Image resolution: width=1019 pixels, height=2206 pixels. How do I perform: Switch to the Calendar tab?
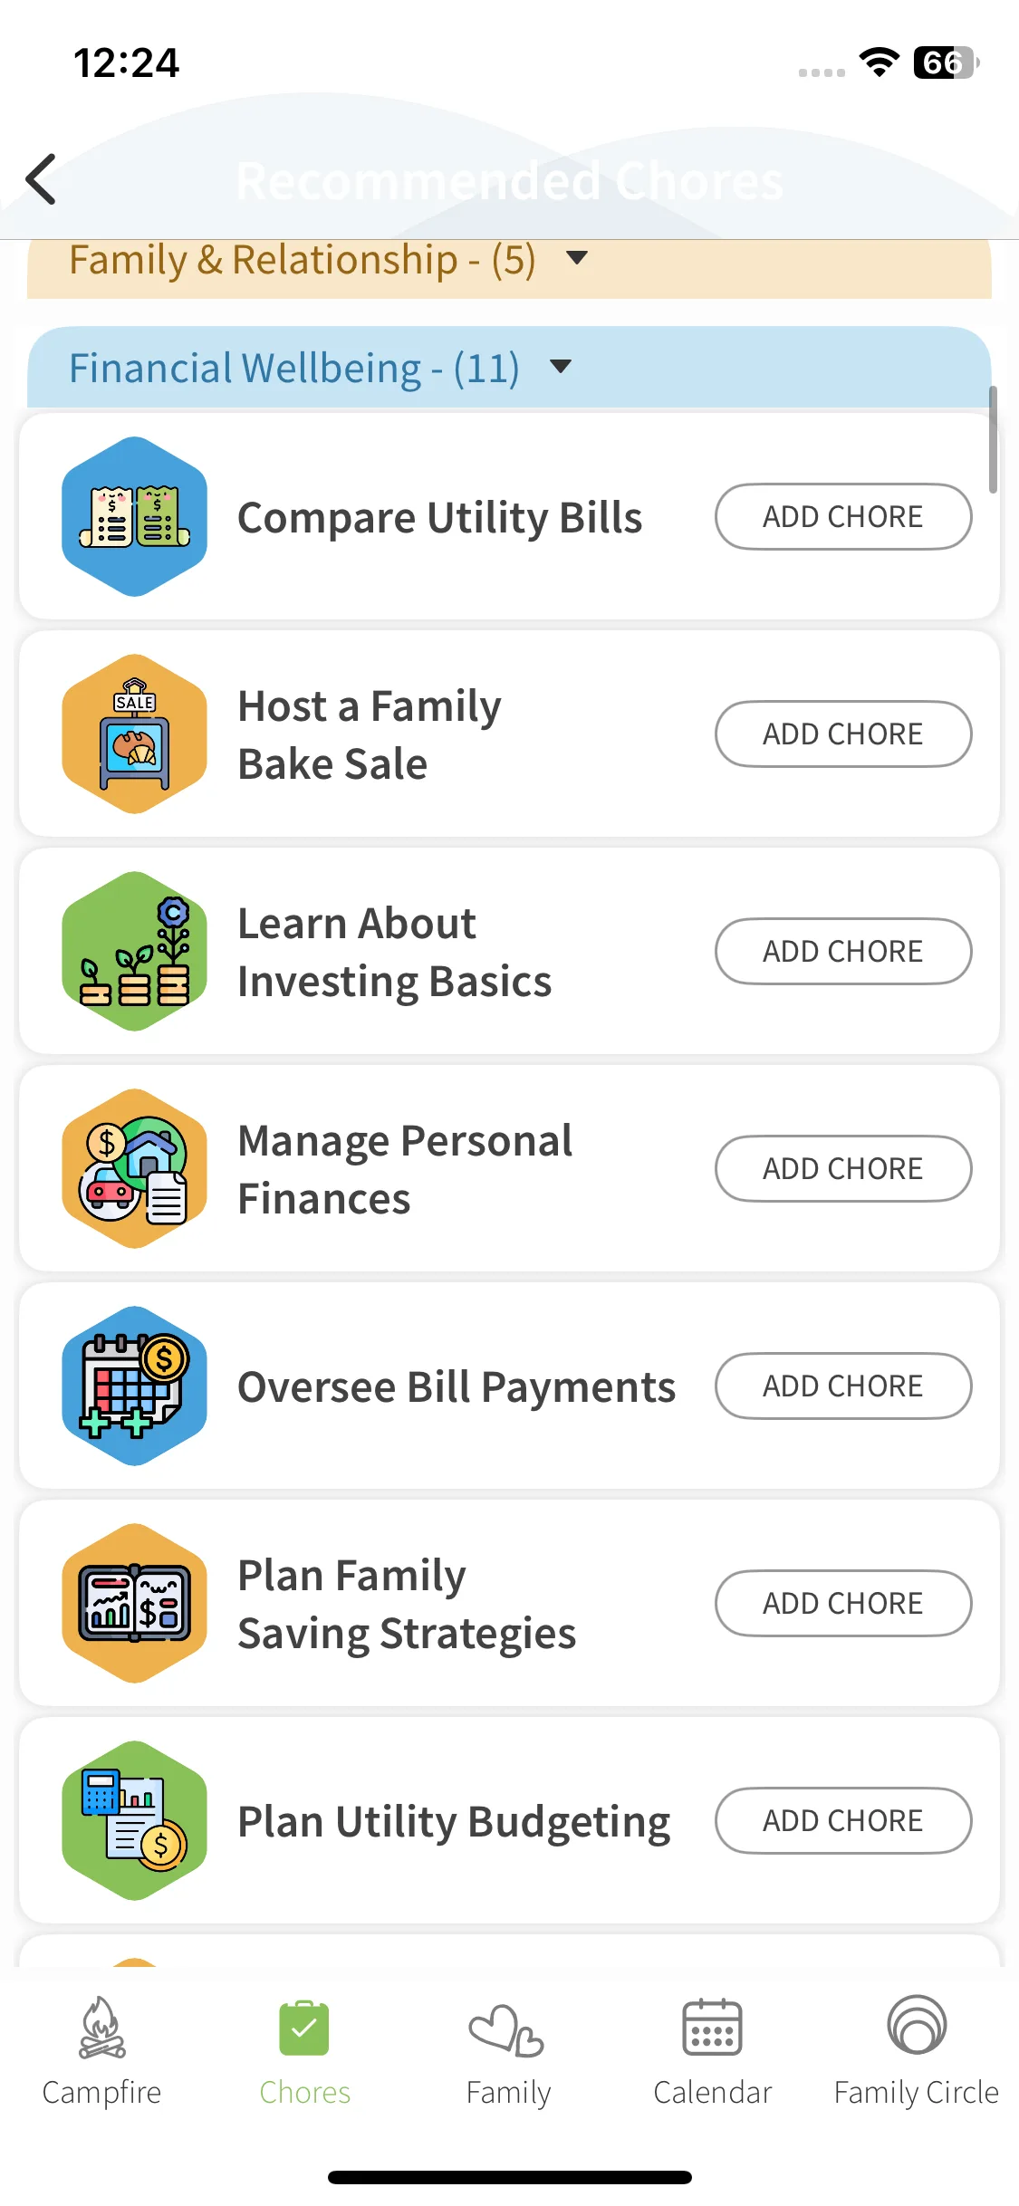pos(712,2052)
